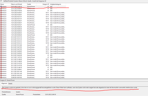Sort by the Quelle column header

click(x=31, y=4)
